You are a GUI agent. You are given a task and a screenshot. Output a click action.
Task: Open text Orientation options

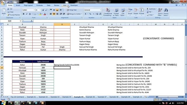click(61, 10)
